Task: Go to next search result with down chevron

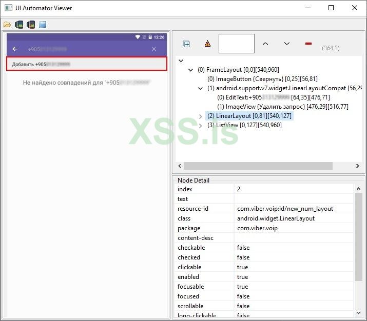Action: (x=287, y=44)
